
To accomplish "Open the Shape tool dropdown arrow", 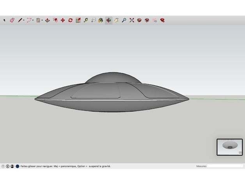I will coord(42,20).
